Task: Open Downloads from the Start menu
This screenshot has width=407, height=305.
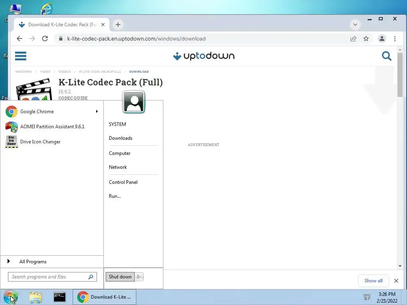Action: pos(120,138)
